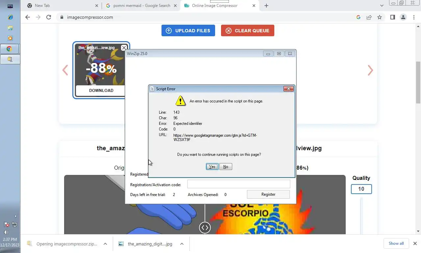This screenshot has width=421, height=253.
Task: Click the UPLOAD FILES button
Action: [188, 31]
